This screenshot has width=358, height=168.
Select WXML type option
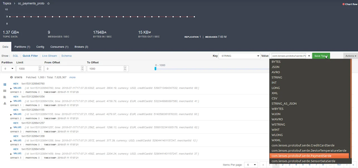pos(309,140)
